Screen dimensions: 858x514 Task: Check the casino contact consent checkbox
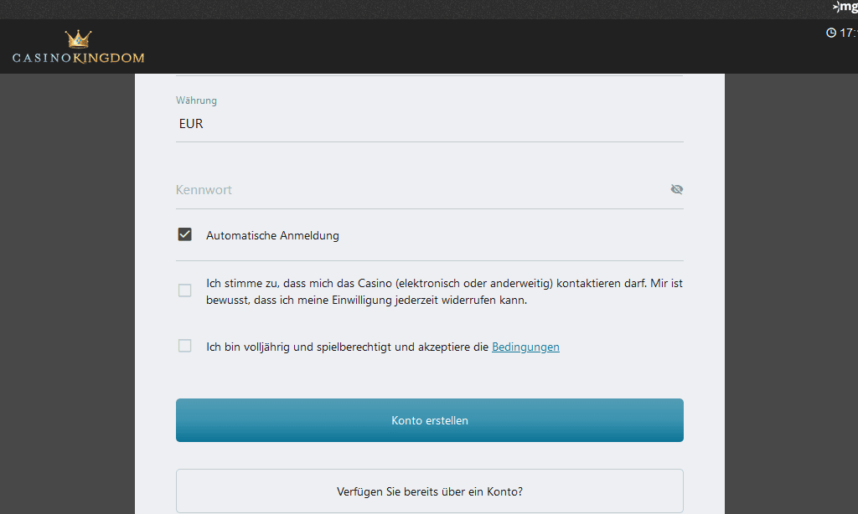click(x=185, y=290)
